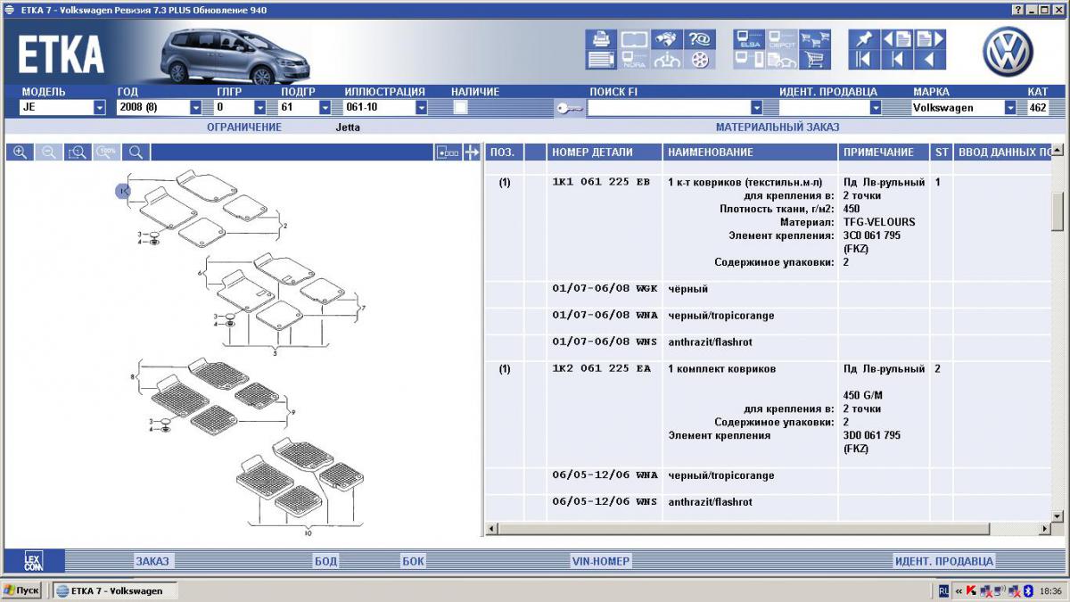1070x602 pixels.
Task: Click the magnifier search icon above illustration
Action: pyautogui.click(x=137, y=152)
